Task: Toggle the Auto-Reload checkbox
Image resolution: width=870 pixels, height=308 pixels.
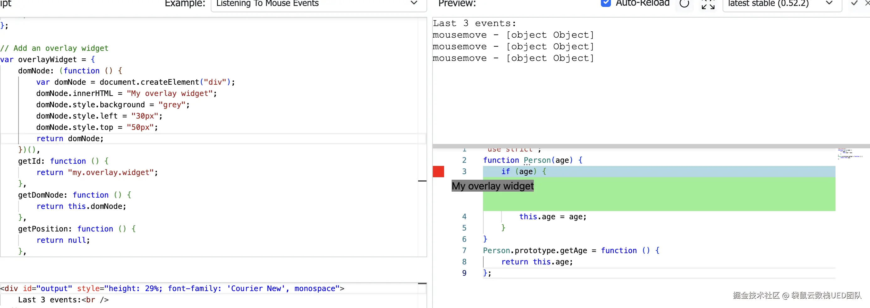Action: pos(606,3)
